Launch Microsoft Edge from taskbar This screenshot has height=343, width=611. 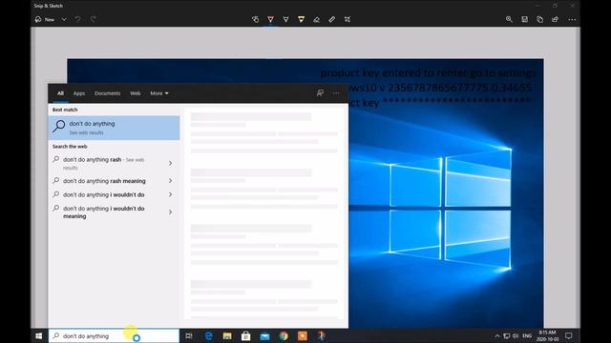208,336
